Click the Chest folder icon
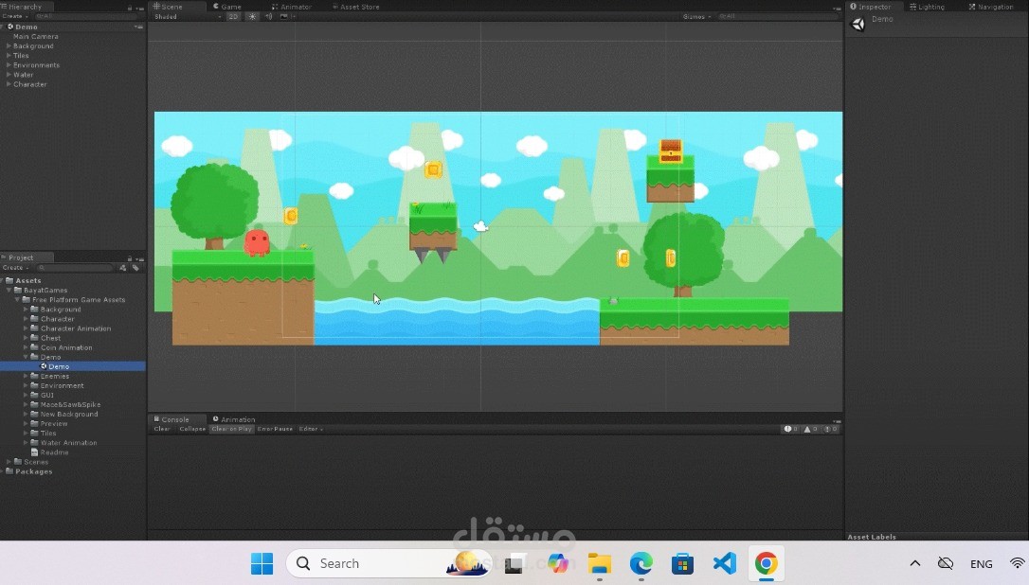The image size is (1029, 585). (x=35, y=338)
